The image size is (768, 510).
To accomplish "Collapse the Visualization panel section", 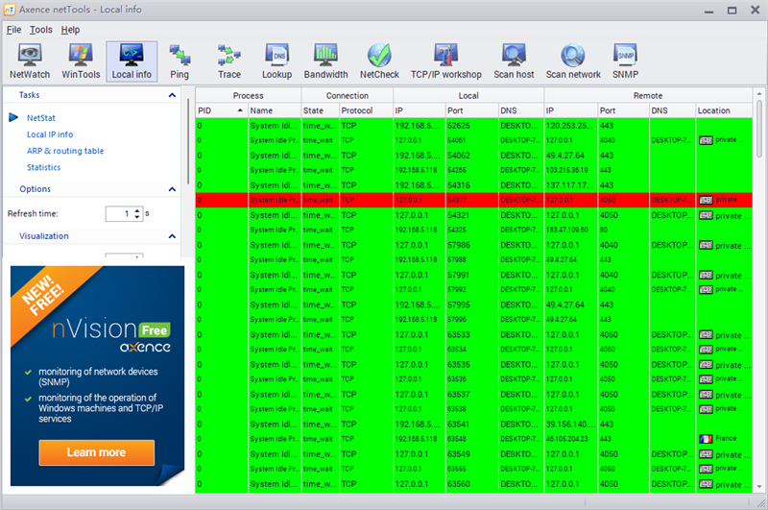I will click(172, 236).
